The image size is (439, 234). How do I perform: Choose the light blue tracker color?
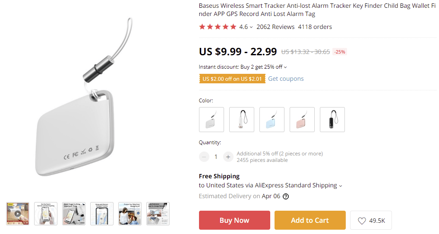[x=272, y=120]
